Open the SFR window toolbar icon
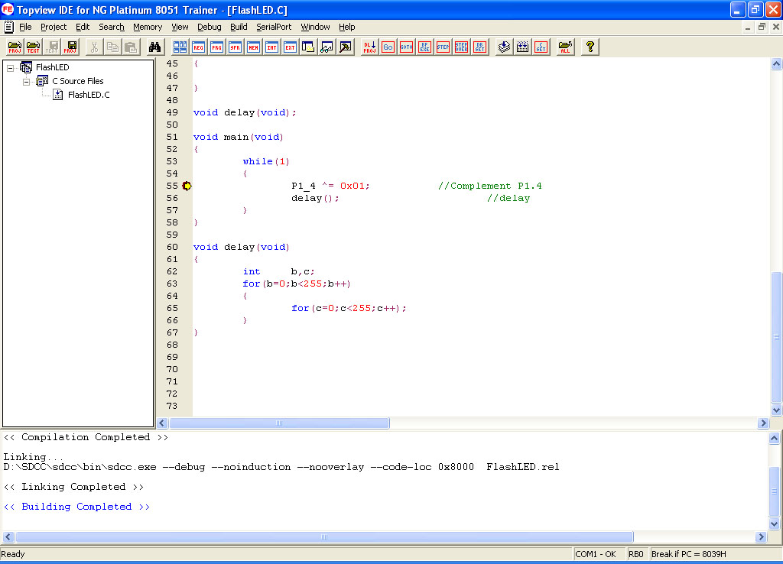The height and width of the screenshot is (564, 783). click(235, 47)
